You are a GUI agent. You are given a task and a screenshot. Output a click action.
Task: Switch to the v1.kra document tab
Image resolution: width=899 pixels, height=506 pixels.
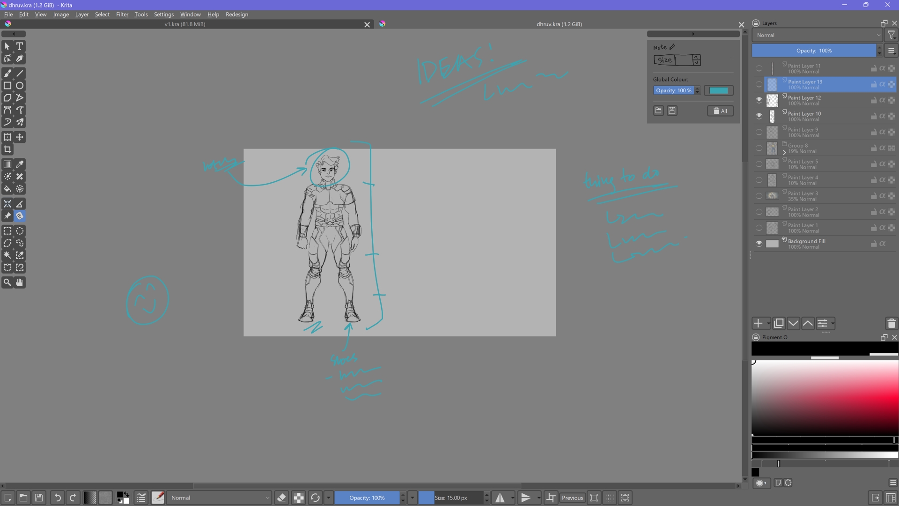click(184, 24)
